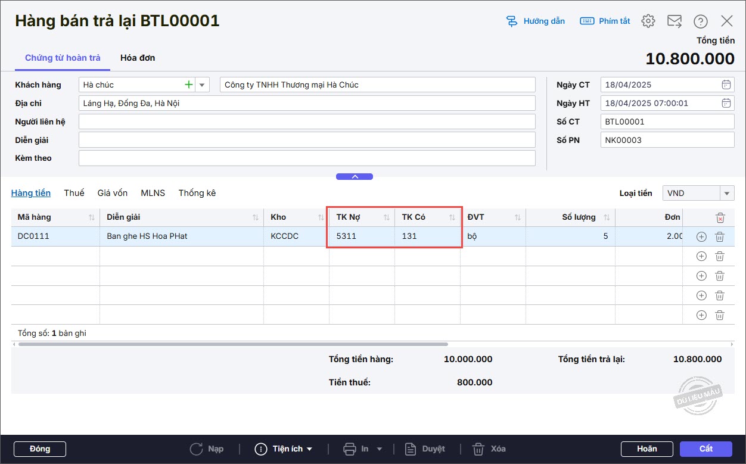
Task: Open the Loại tiền VND dropdown
Action: point(727,193)
